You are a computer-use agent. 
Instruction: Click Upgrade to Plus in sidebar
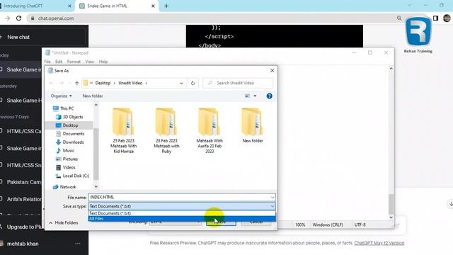pyautogui.click(x=21, y=227)
